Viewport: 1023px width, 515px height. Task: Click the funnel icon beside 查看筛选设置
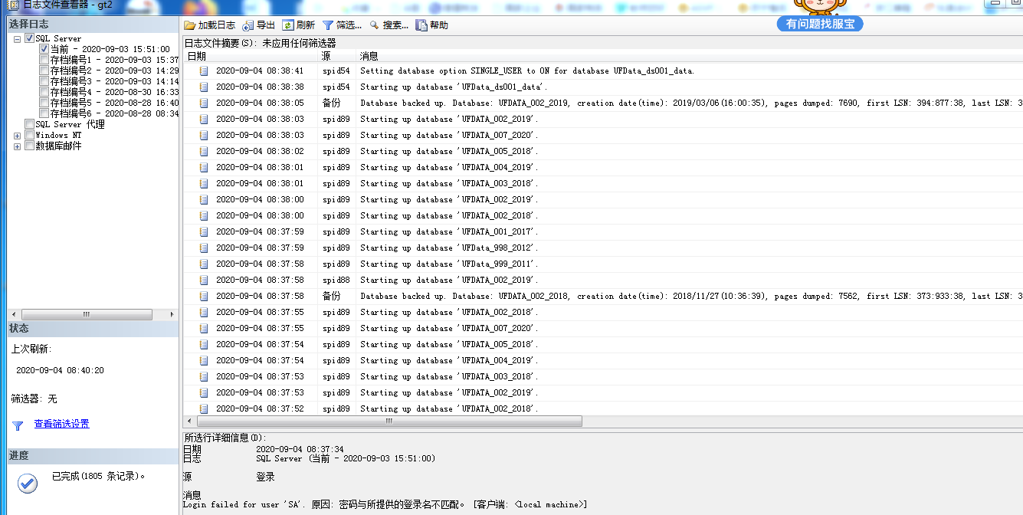[x=18, y=425]
